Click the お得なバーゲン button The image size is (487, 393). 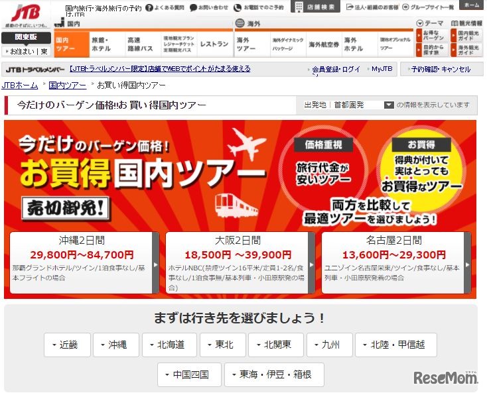(x=433, y=35)
